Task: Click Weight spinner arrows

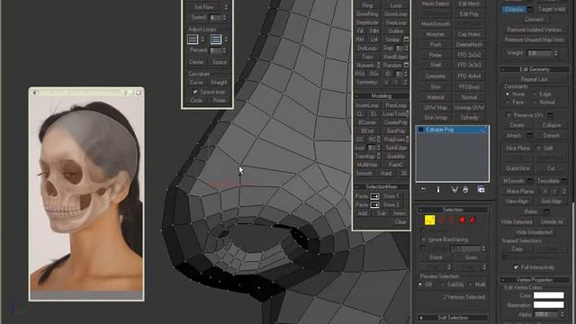Action: coord(556,53)
